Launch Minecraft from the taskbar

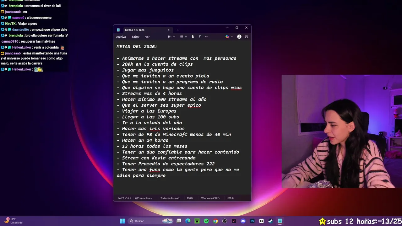click(197, 221)
